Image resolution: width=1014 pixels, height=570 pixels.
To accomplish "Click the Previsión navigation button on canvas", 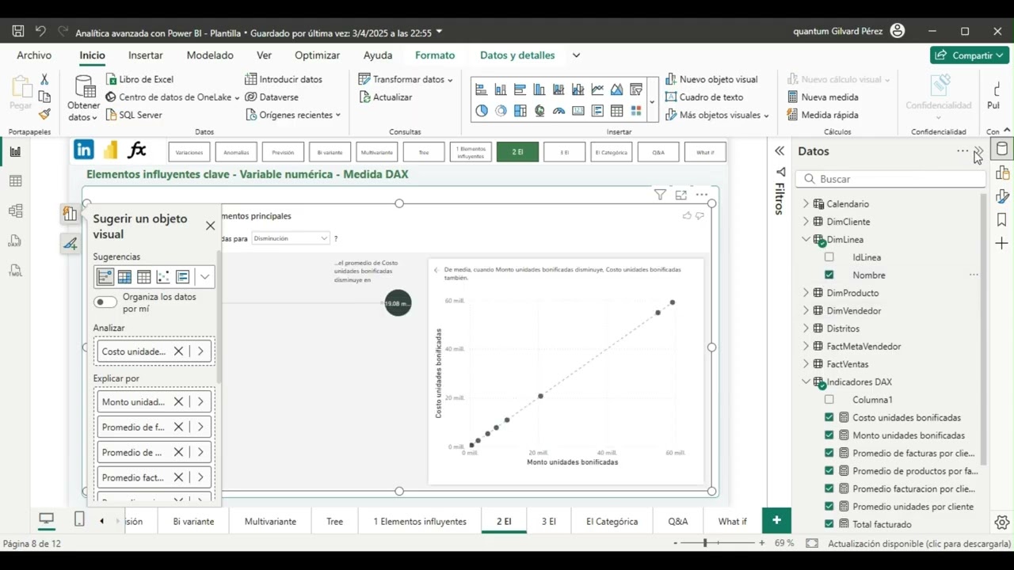I will pyautogui.click(x=283, y=152).
